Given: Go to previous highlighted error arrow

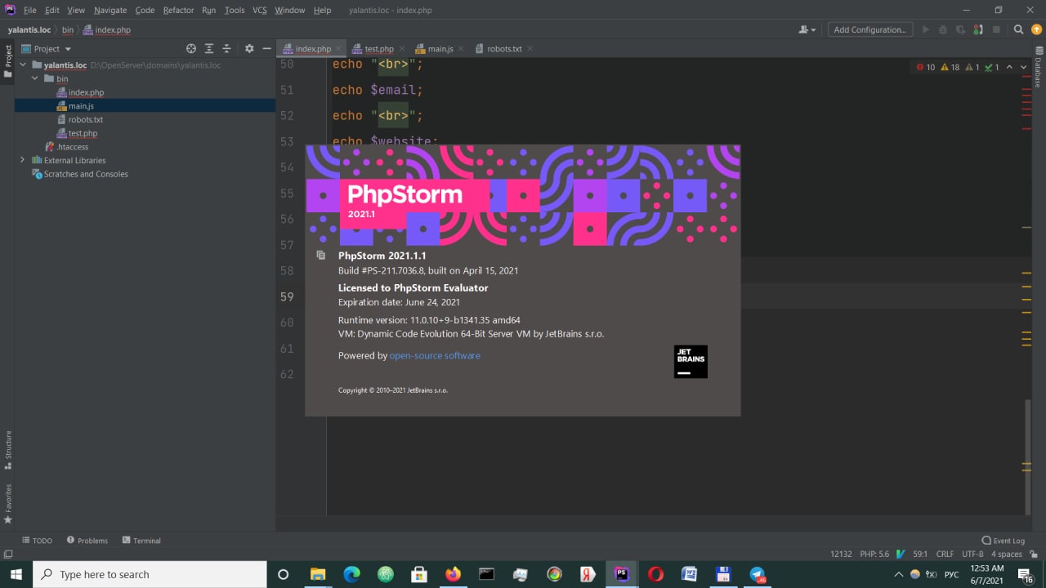Looking at the screenshot, I should (1009, 67).
